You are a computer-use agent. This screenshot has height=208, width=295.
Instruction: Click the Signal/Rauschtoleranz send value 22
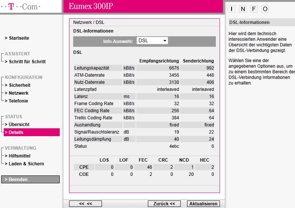211,132
